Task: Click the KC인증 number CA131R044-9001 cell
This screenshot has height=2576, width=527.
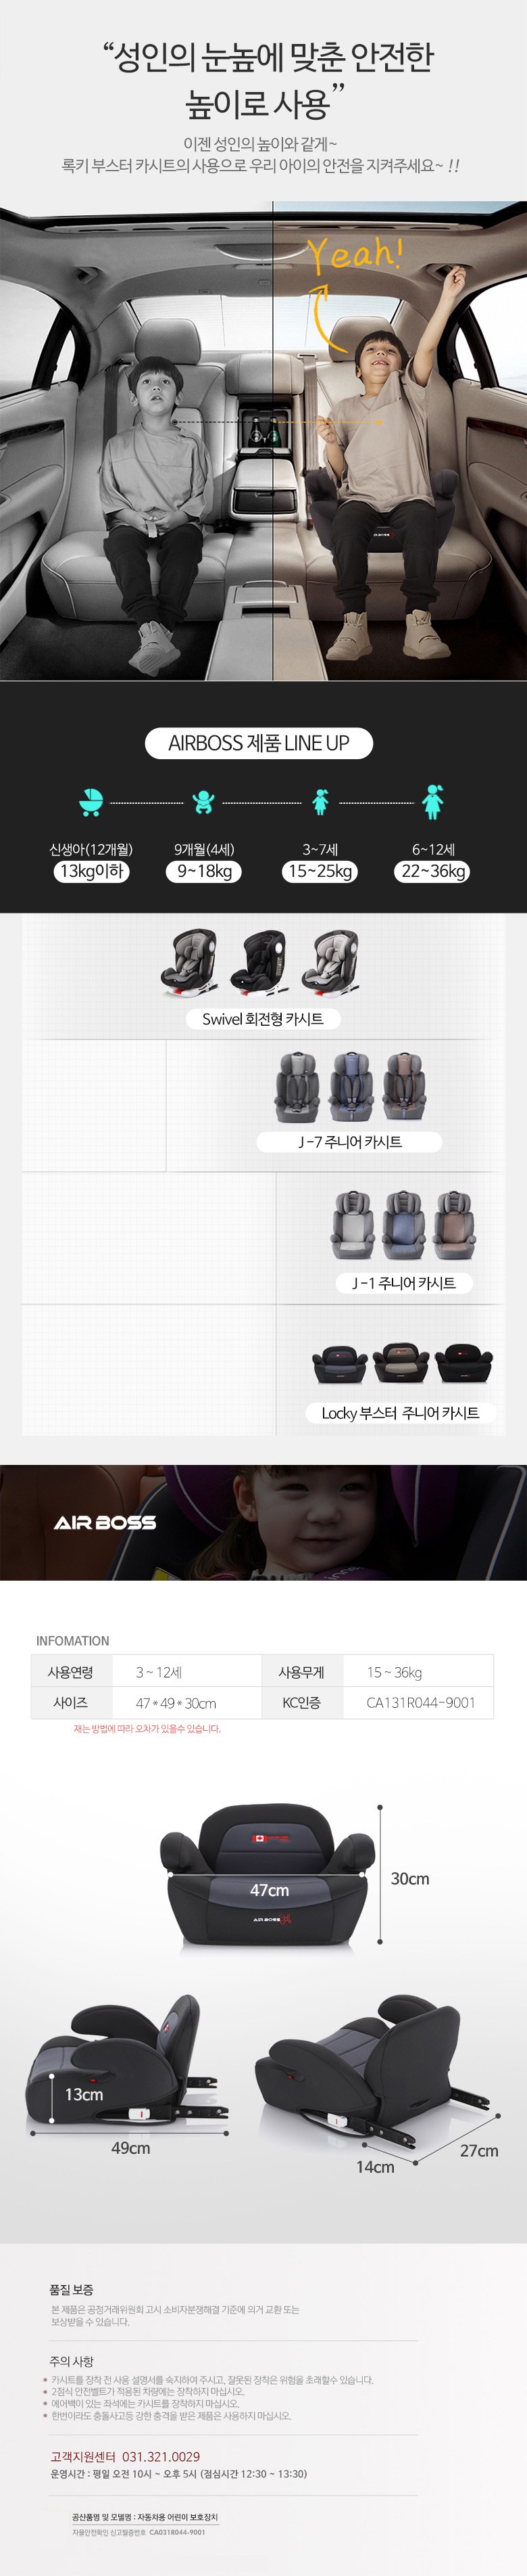Action: (x=420, y=1702)
